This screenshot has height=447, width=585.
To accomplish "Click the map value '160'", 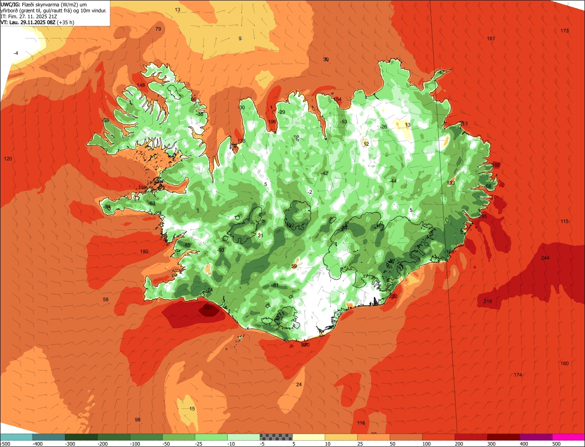I will click(x=564, y=363).
